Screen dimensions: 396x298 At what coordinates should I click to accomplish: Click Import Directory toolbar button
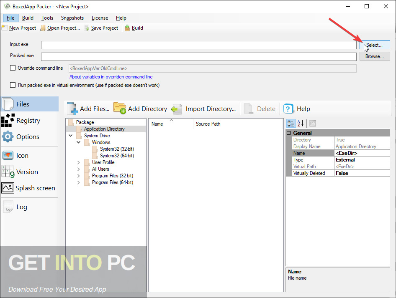click(203, 109)
